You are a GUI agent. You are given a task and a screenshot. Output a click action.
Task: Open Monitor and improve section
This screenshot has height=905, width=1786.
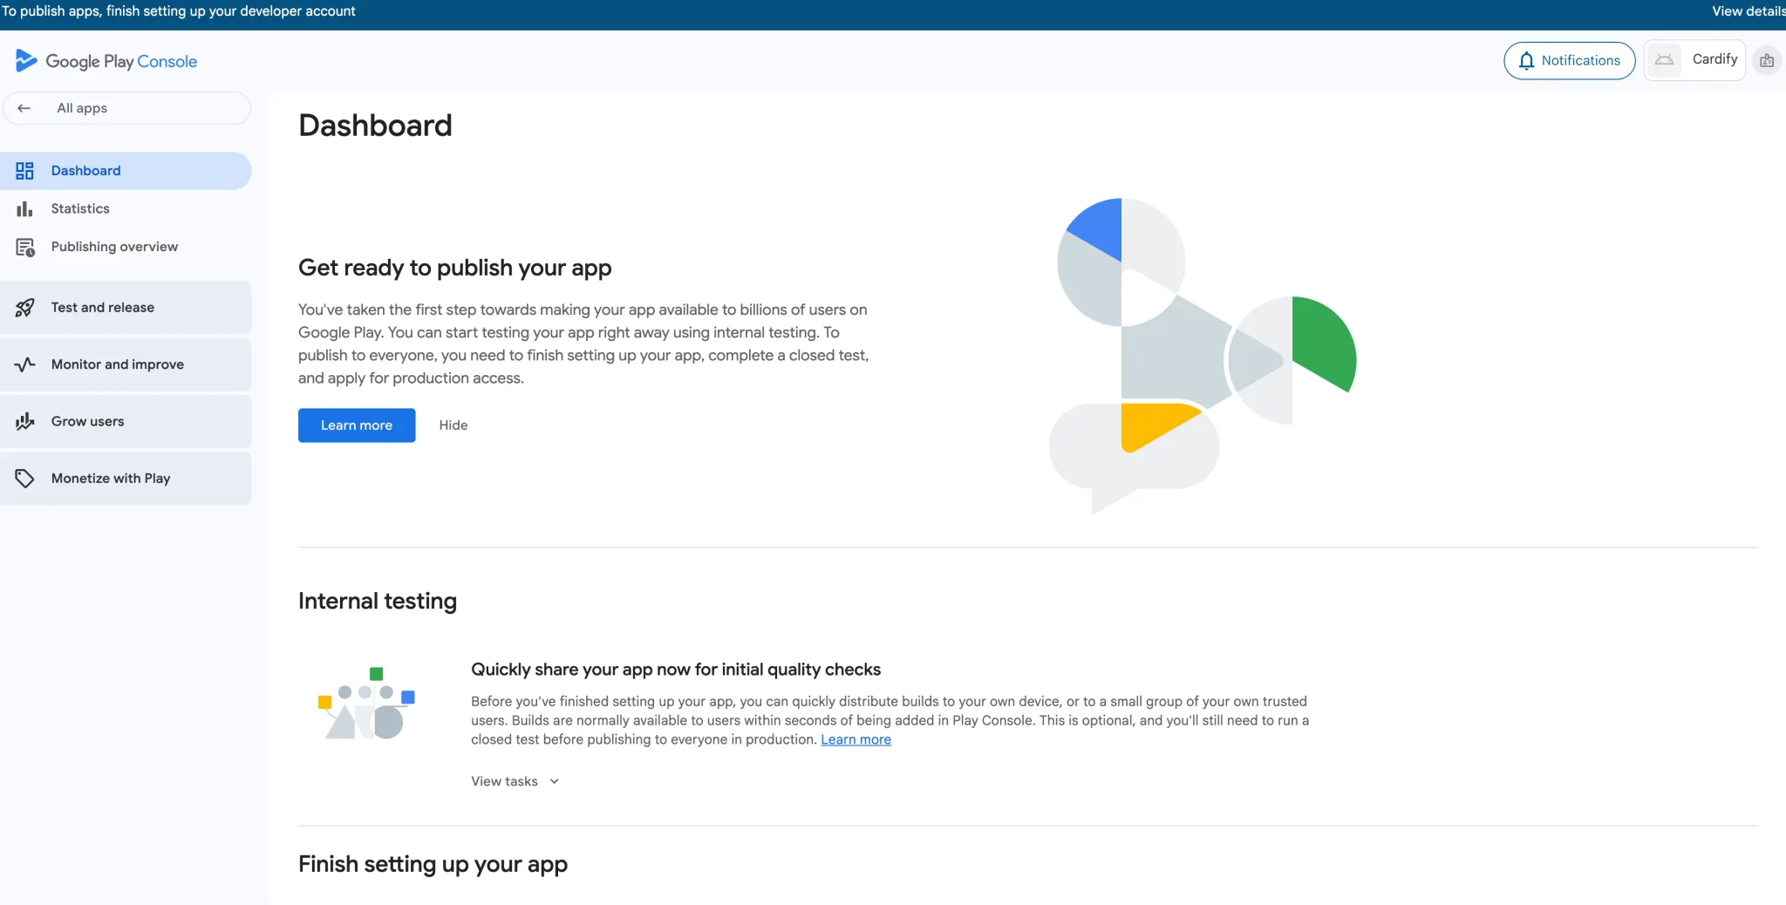click(x=118, y=364)
